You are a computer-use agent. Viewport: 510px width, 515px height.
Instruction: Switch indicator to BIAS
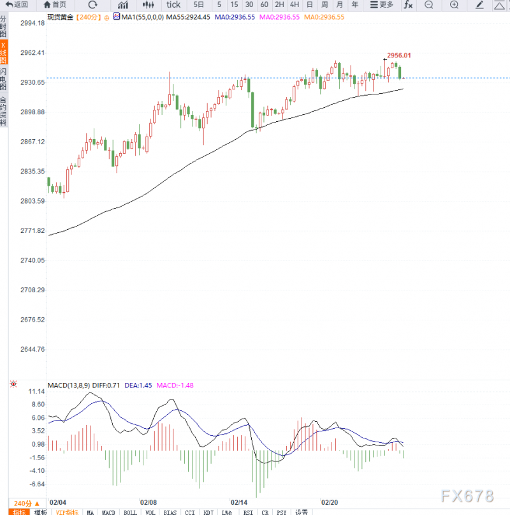(x=170, y=512)
